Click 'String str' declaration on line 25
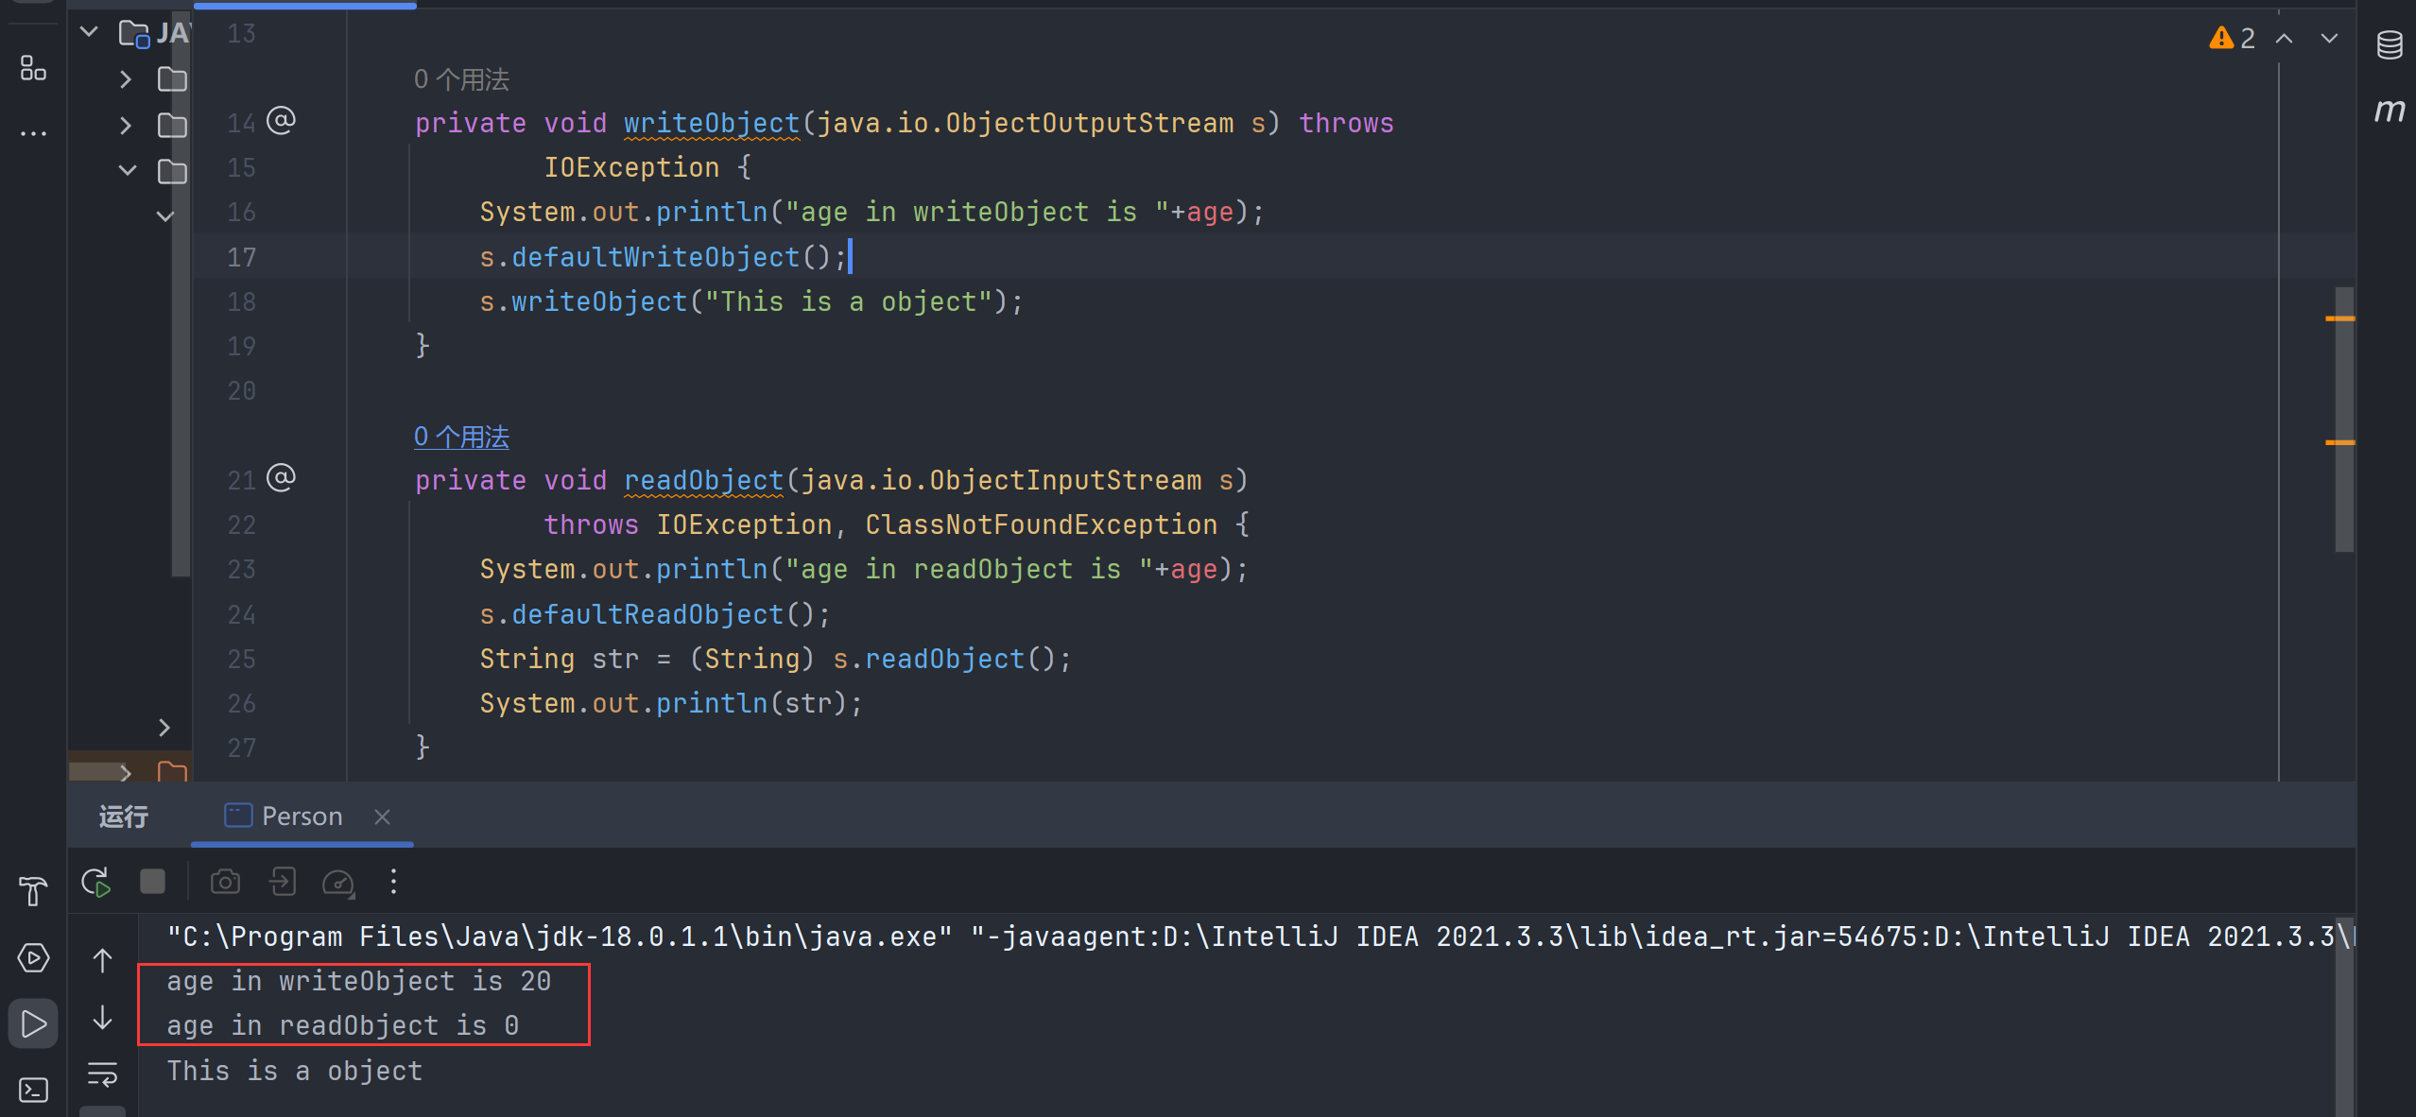 coord(559,659)
